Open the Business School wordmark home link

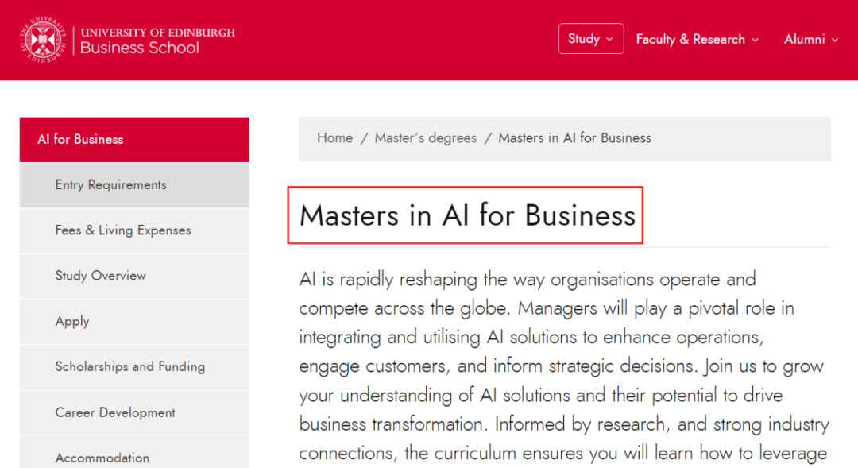click(157, 41)
